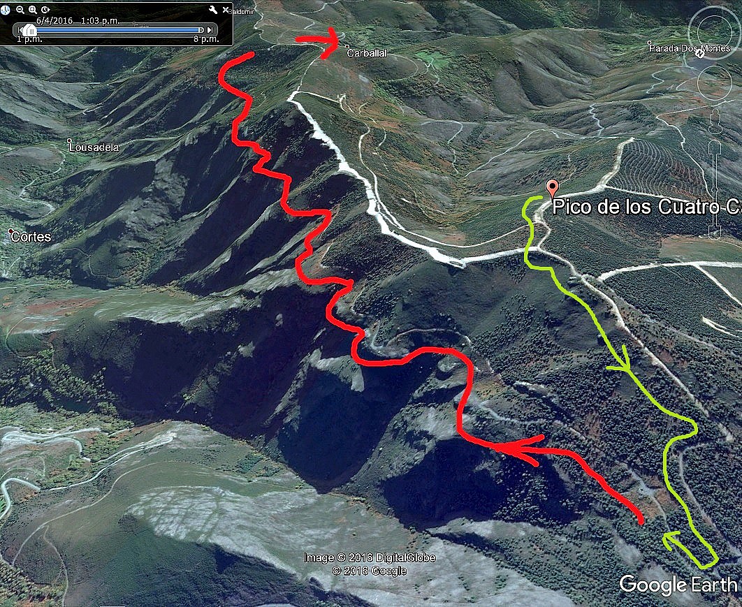Select the Carballal place label

[x=367, y=53]
